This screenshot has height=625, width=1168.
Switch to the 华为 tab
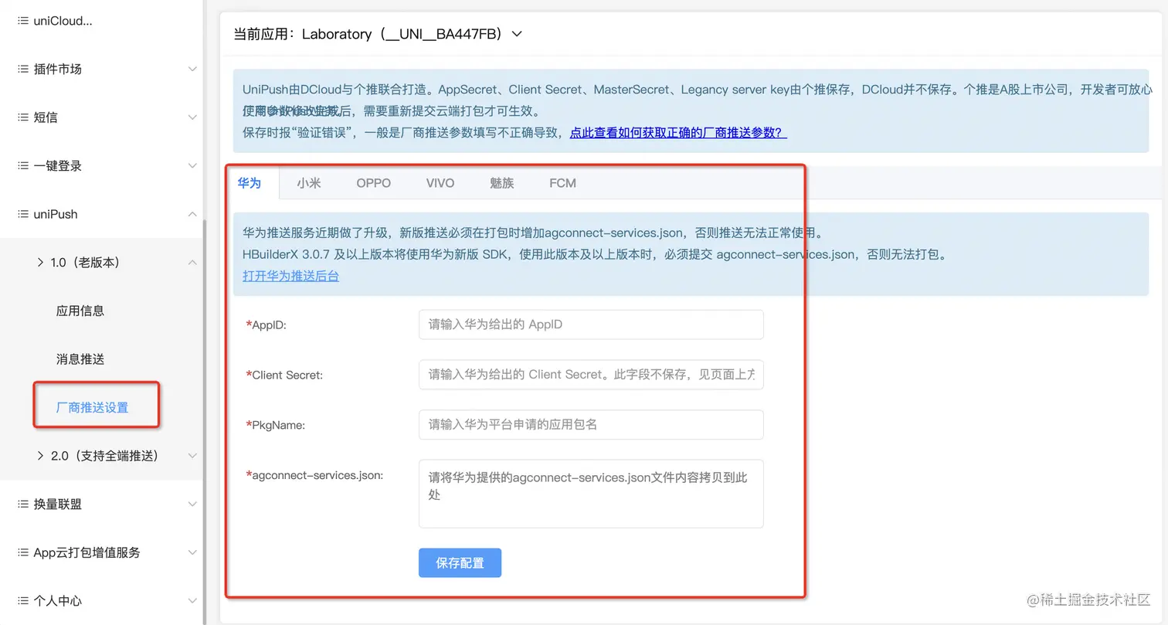pos(250,183)
